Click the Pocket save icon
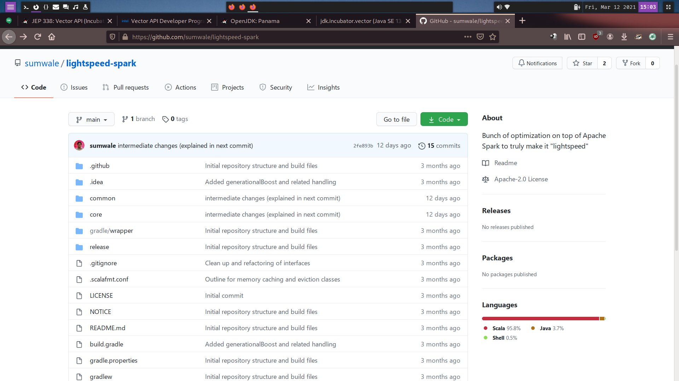Screen dimensions: 679x381 click(480, 37)
